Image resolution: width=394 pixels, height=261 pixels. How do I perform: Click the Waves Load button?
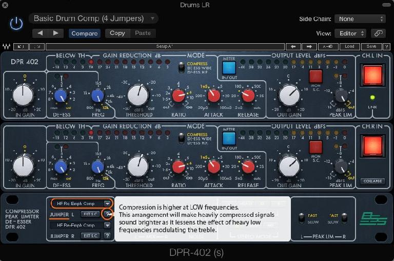[349, 47]
